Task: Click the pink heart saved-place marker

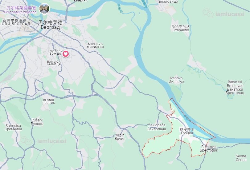Action: pyautogui.click(x=66, y=54)
